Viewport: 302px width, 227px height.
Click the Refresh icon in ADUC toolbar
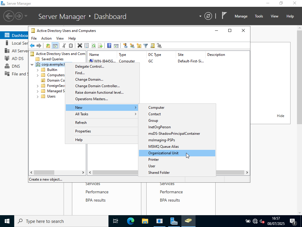tap(93, 46)
